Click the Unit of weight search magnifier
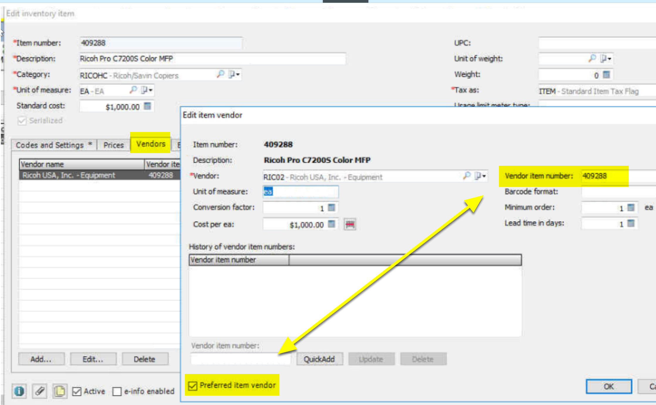656x405 pixels. 592,58
